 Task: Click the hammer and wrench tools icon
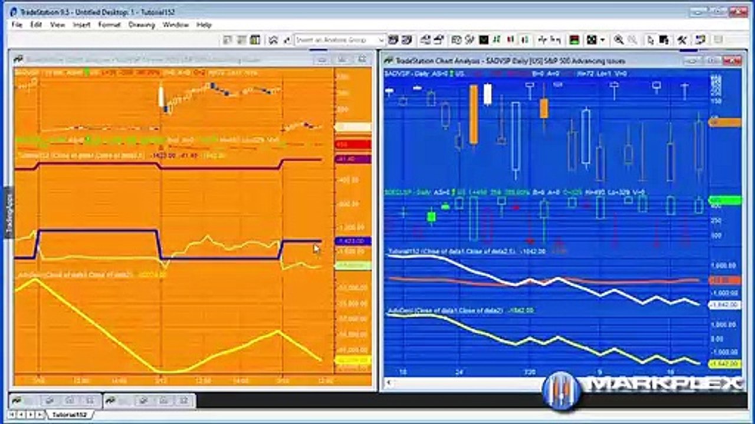click(682, 40)
